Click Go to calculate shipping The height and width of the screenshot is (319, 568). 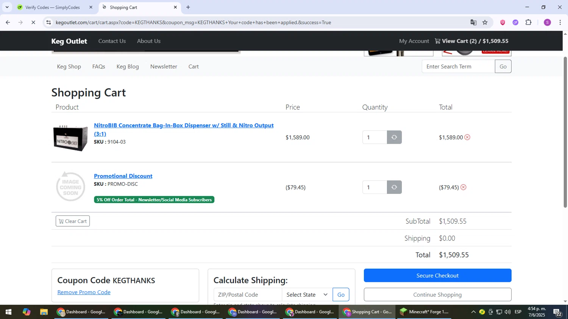(x=341, y=294)
